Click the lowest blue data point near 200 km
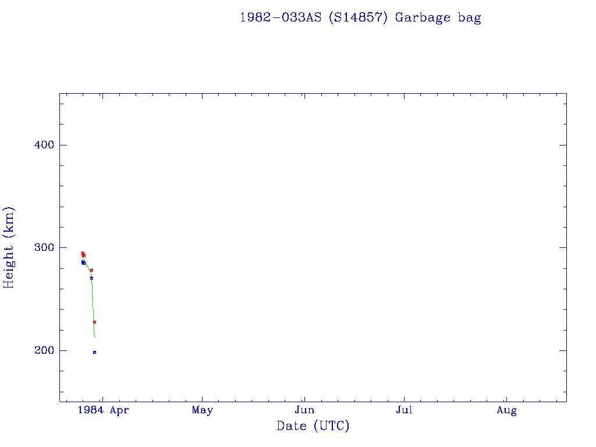 [94, 352]
